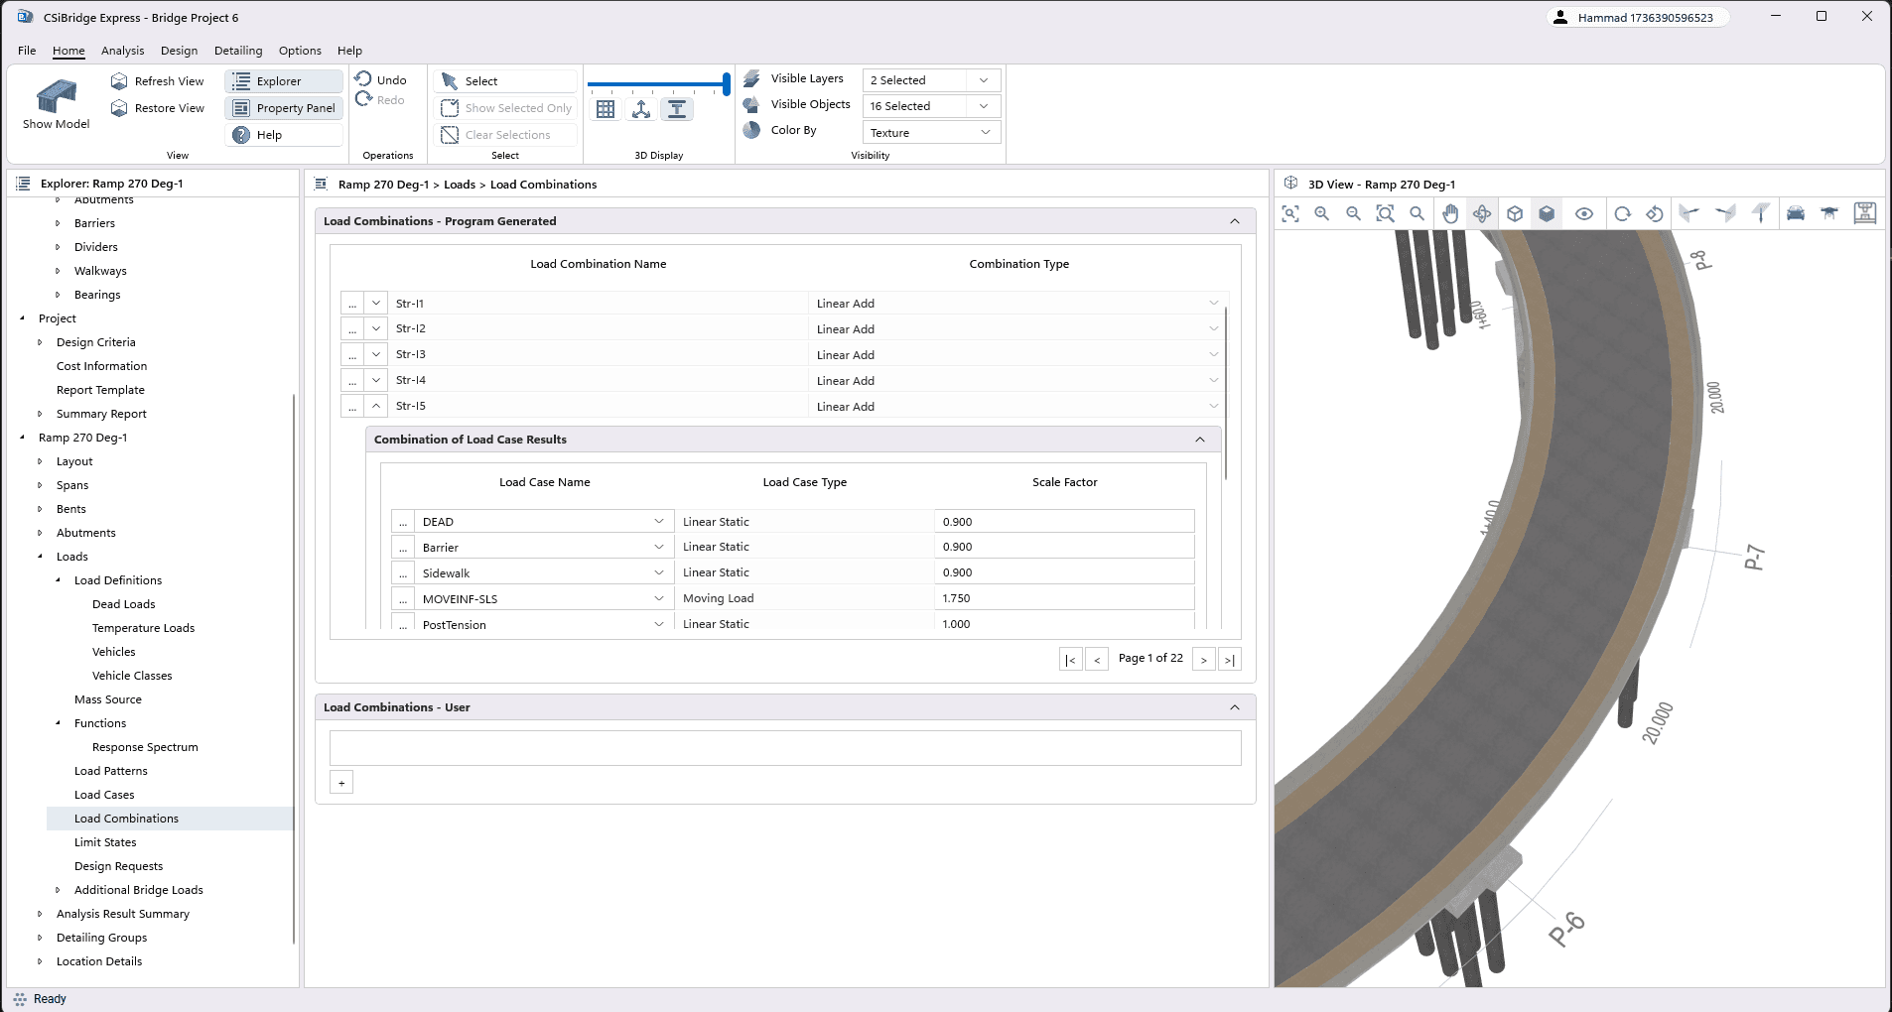Select the pan hand tool in 3D View
The image size is (1892, 1012).
tap(1450, 213)
